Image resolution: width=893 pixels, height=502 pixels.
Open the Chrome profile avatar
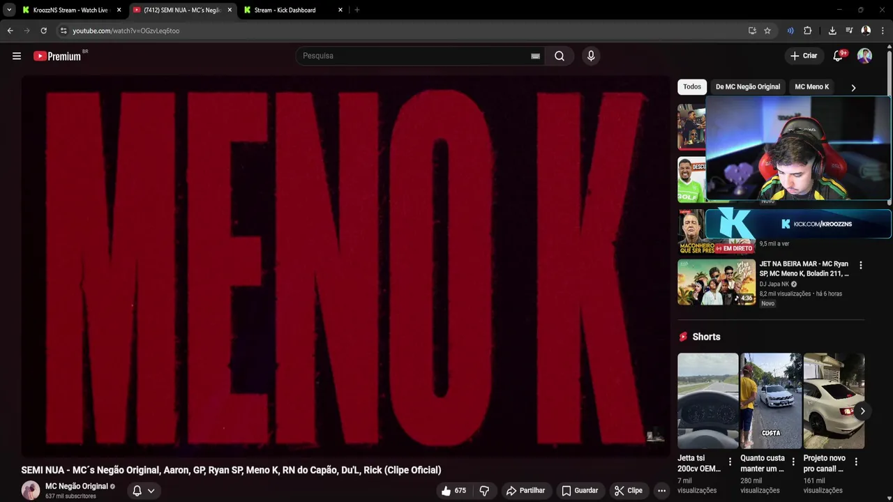pyautogui.click(x=866, y=31)
